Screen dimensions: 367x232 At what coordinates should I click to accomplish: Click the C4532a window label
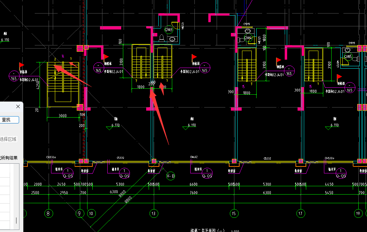pos(51,157)
